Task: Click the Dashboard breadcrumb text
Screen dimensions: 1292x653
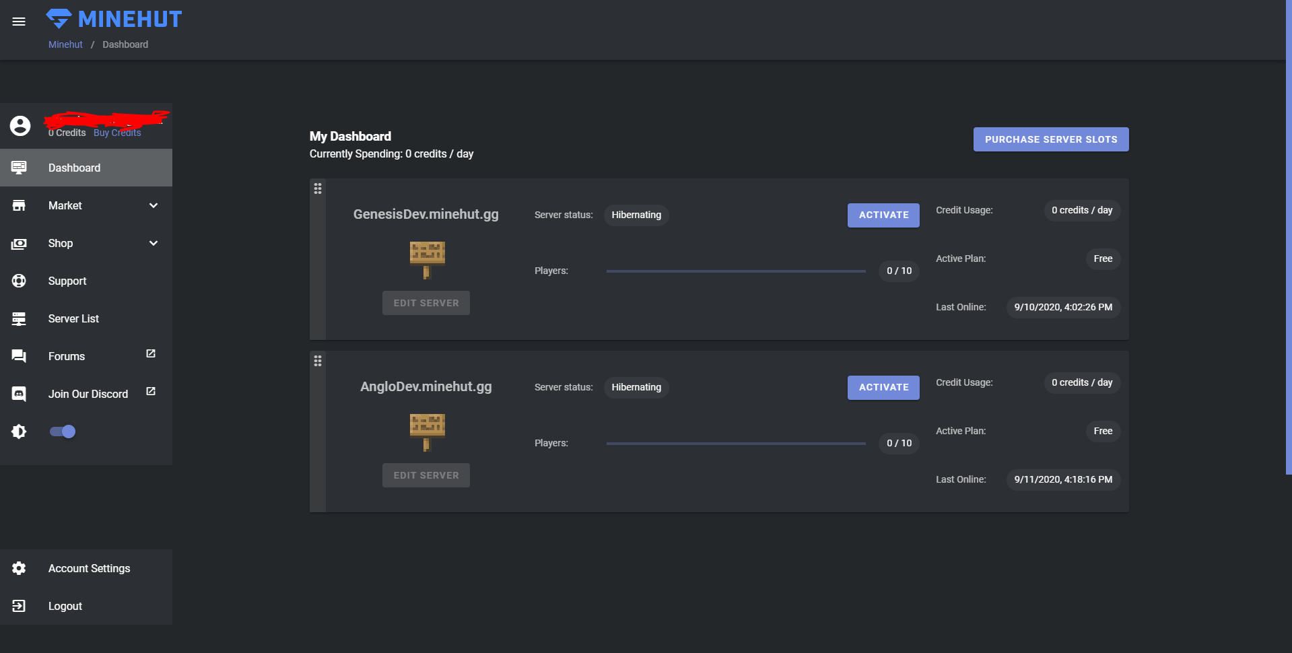Action: point(125,44)
